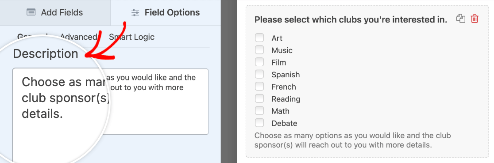Select the Spanish checkbox

click(259, 74)
